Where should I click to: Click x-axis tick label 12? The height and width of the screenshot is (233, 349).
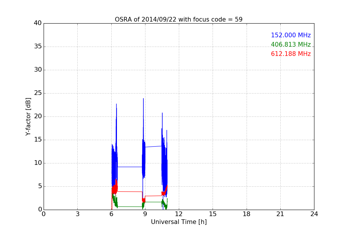(179, 214)
